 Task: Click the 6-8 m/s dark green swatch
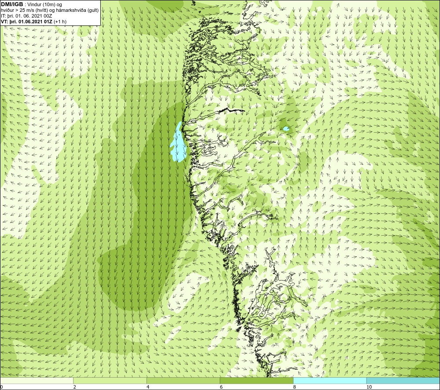click(x=257, y=380)
